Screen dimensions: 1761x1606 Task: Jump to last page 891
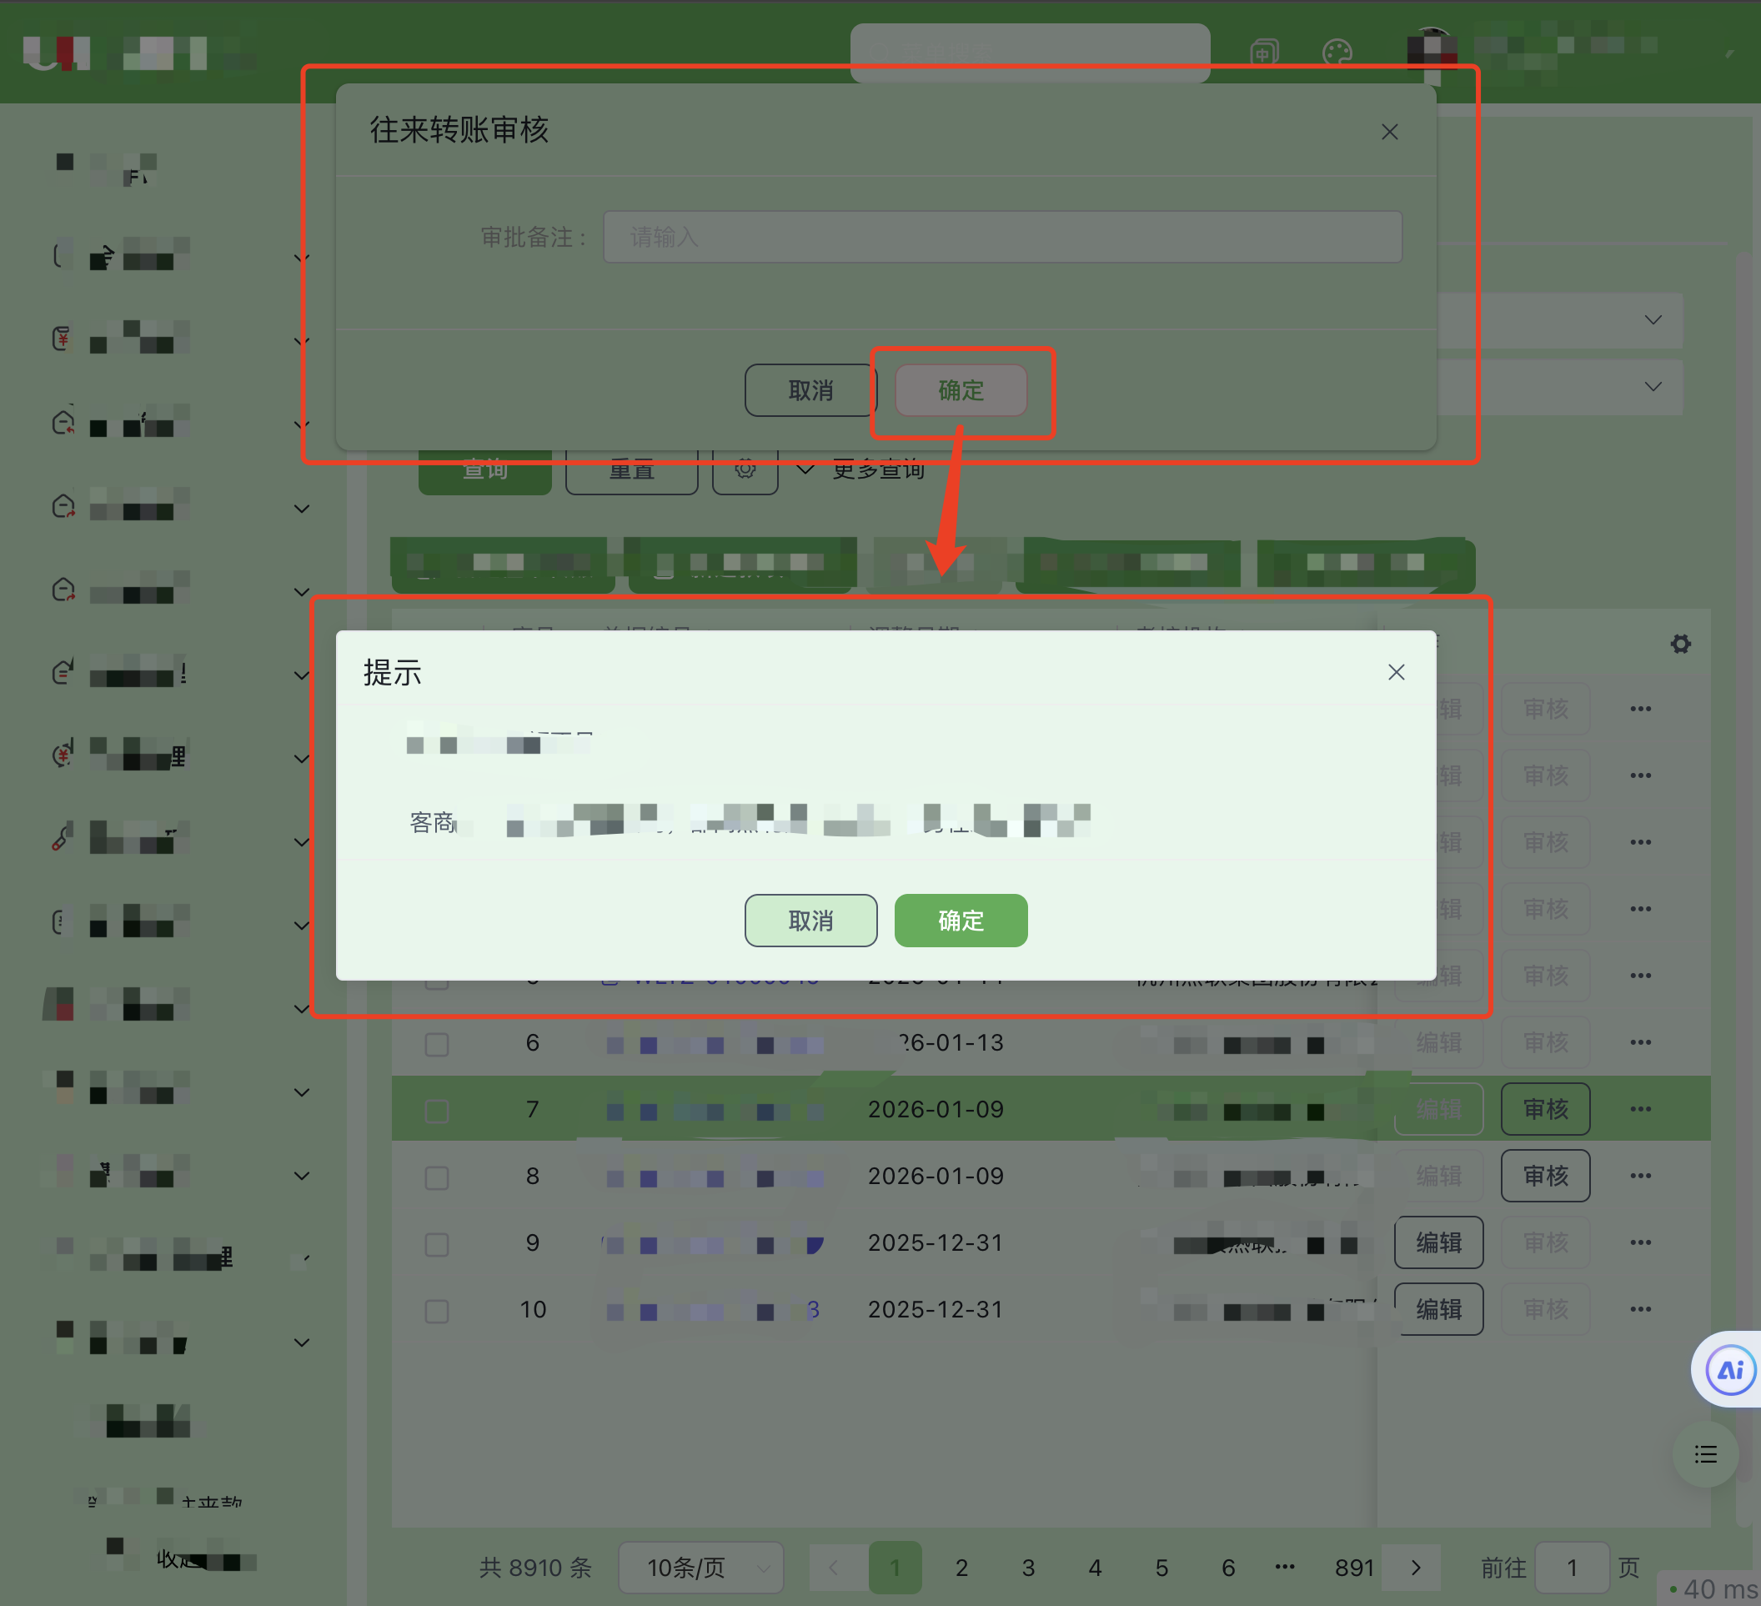(1354, 1568)
